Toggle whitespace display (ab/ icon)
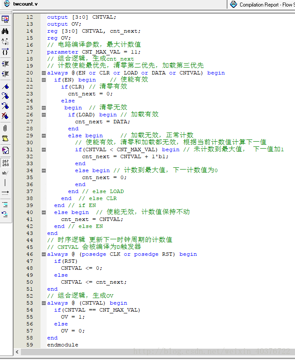 (5, 173)
